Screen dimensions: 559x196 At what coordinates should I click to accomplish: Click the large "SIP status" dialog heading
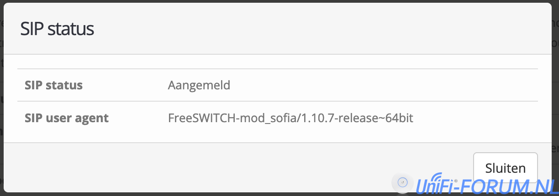tap(57, 29)
